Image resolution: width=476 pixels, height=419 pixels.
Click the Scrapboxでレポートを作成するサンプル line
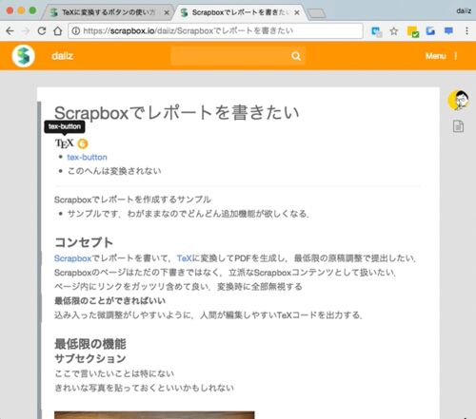(132, 200)
